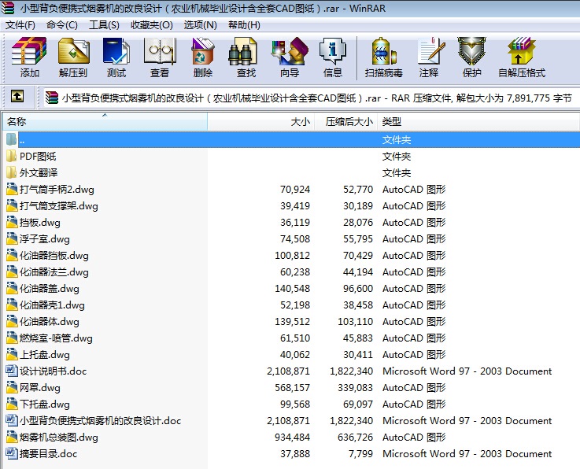Open the 收藏夹(O) menu
This screenshot has height=469, width=580.
point(152,24)
